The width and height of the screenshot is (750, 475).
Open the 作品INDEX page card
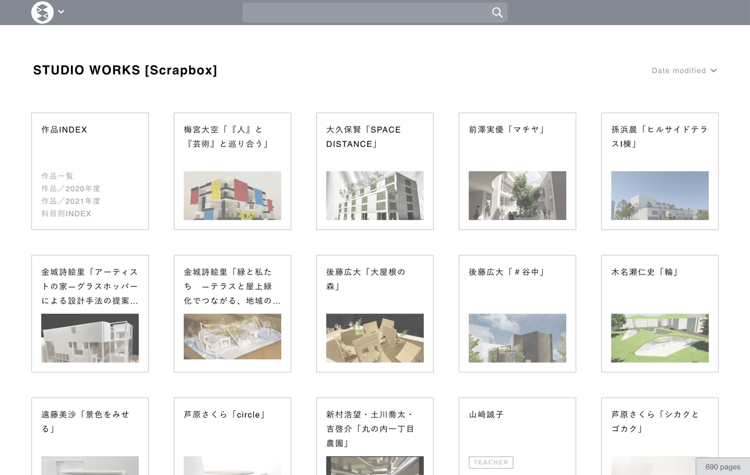pyautogui.click(x=90, y=171)
